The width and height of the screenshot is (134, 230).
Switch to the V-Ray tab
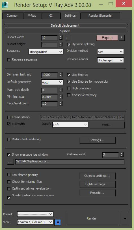coord(32,16)
